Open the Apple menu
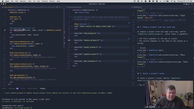This screenshot has width=194, height=109. click(2, 1)
